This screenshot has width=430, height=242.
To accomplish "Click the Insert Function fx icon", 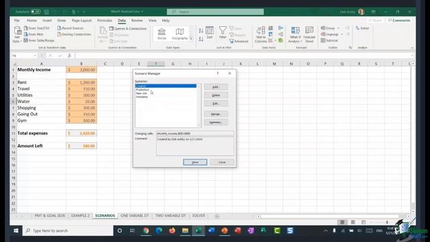I will [70, 56].
